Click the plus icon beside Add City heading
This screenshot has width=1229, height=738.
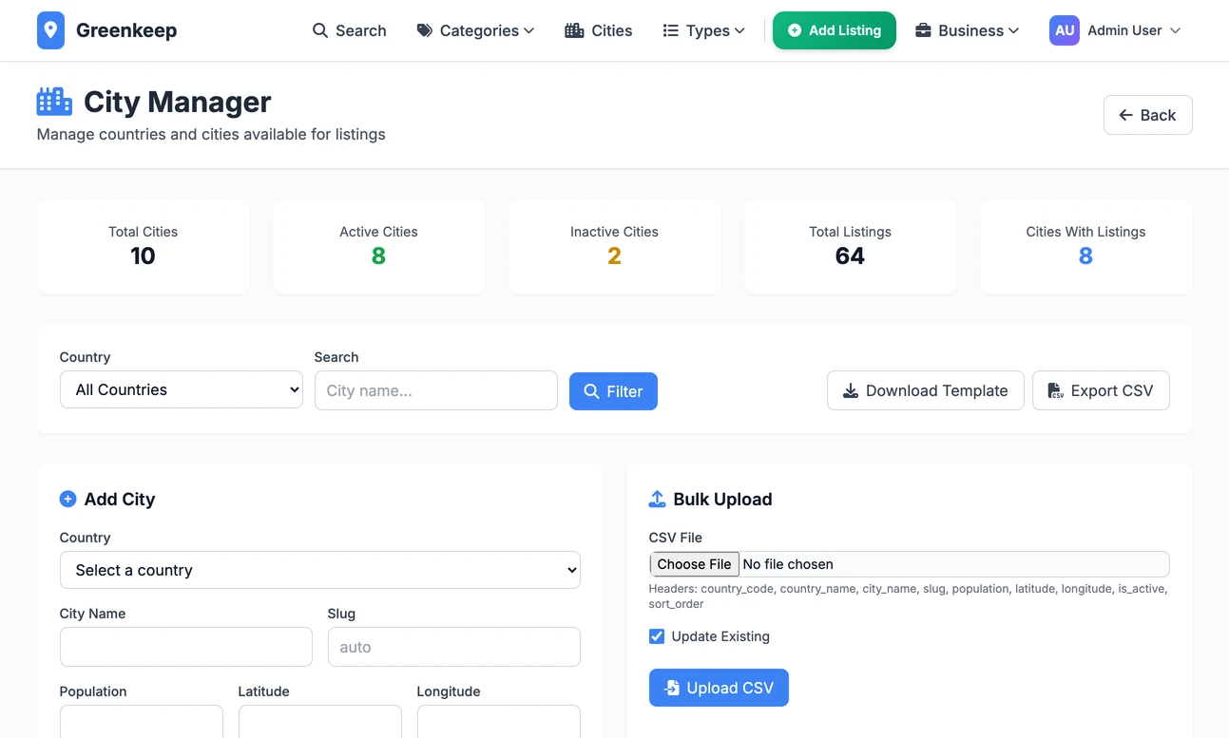pos(67,499)
